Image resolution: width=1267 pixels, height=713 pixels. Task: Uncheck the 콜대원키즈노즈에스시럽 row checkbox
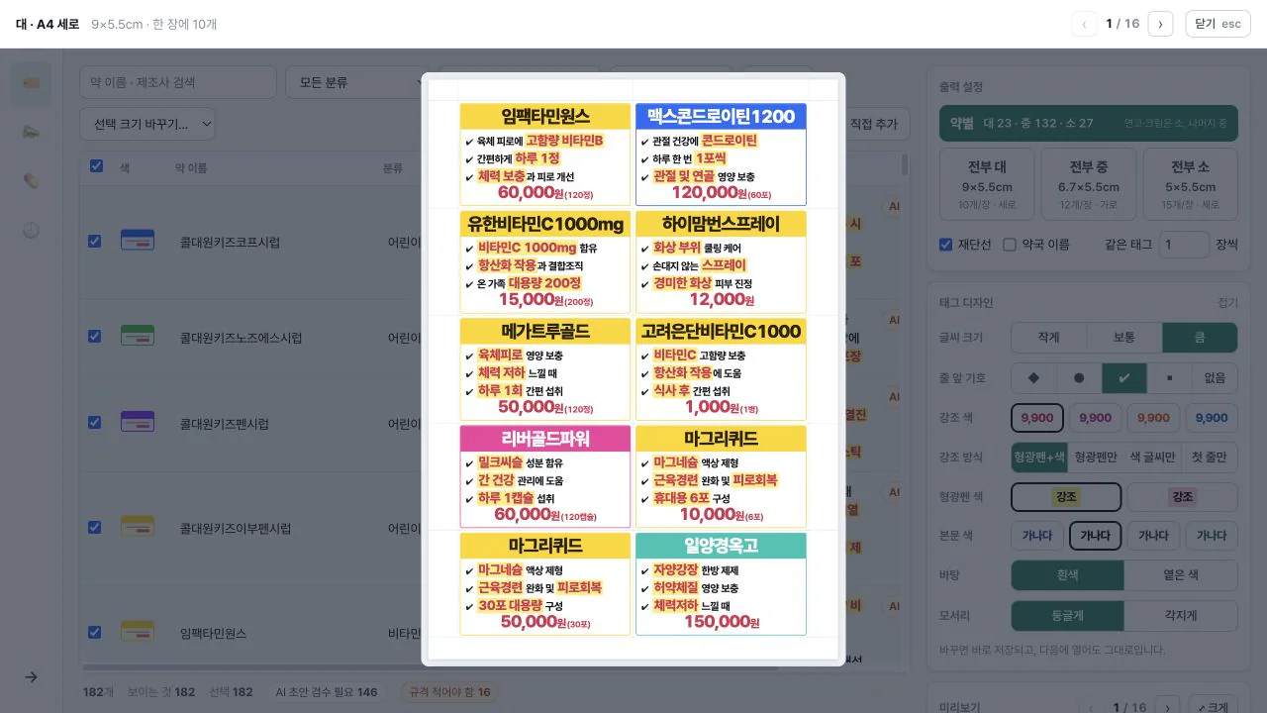[x=95, y=336]
